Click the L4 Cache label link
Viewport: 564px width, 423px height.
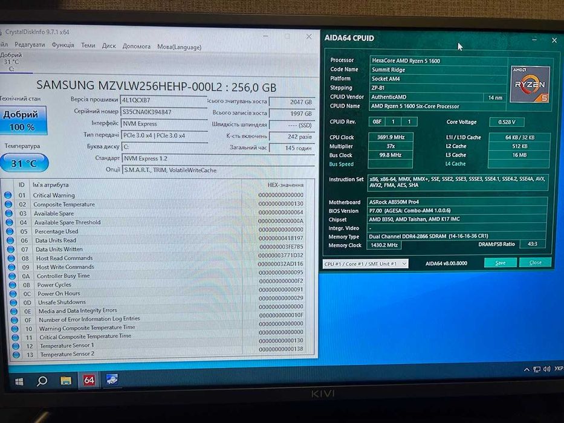455,164
